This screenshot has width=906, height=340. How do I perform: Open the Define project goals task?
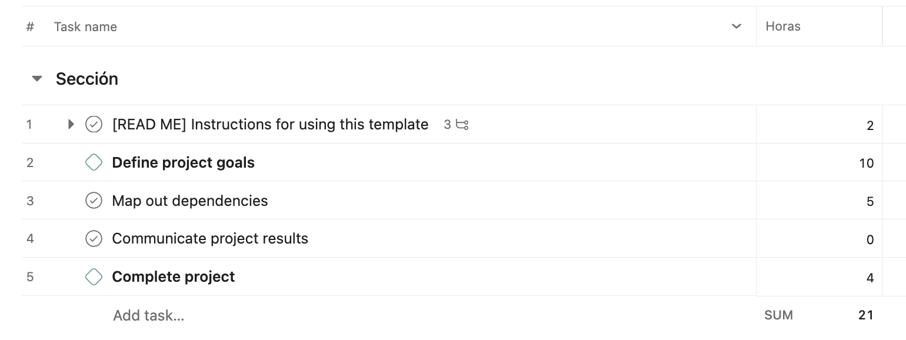183,163
